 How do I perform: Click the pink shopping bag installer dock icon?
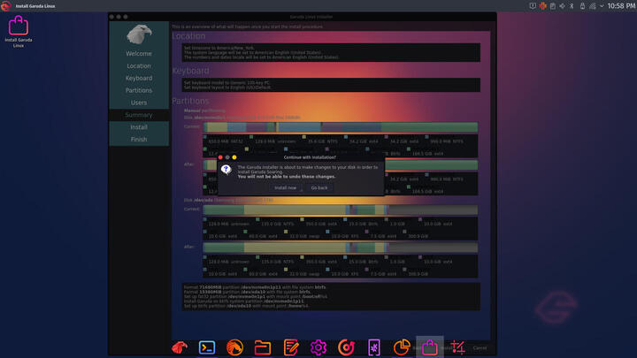(x=429, y=347)
